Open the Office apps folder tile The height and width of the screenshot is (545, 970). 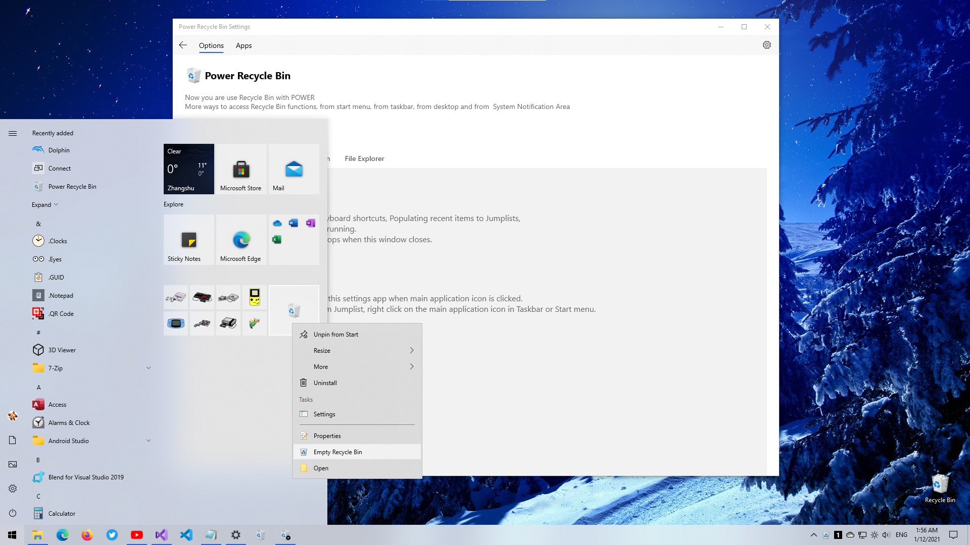(294, 240)
